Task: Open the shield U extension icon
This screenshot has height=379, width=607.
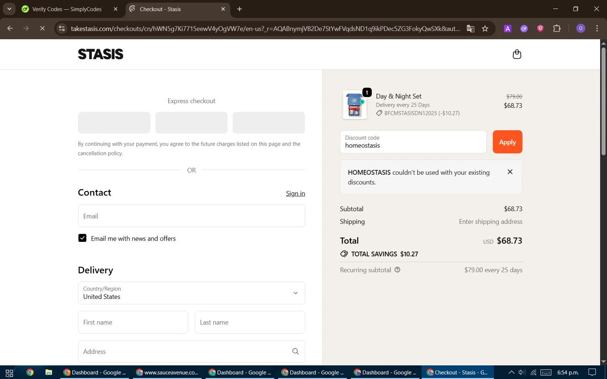Action: [540, 29]
